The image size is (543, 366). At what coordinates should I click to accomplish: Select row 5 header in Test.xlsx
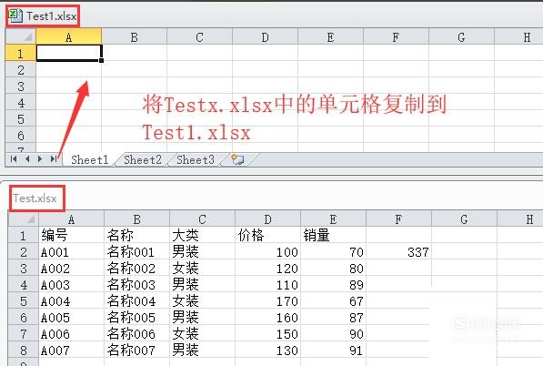(24, 300)
